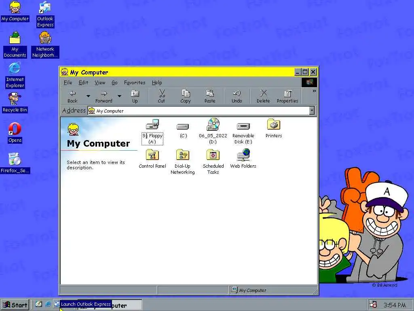The image size is (414, 311).
Task: Click the Undo toolbar icon
Action: pyautogui.click(x=237, y=96)
